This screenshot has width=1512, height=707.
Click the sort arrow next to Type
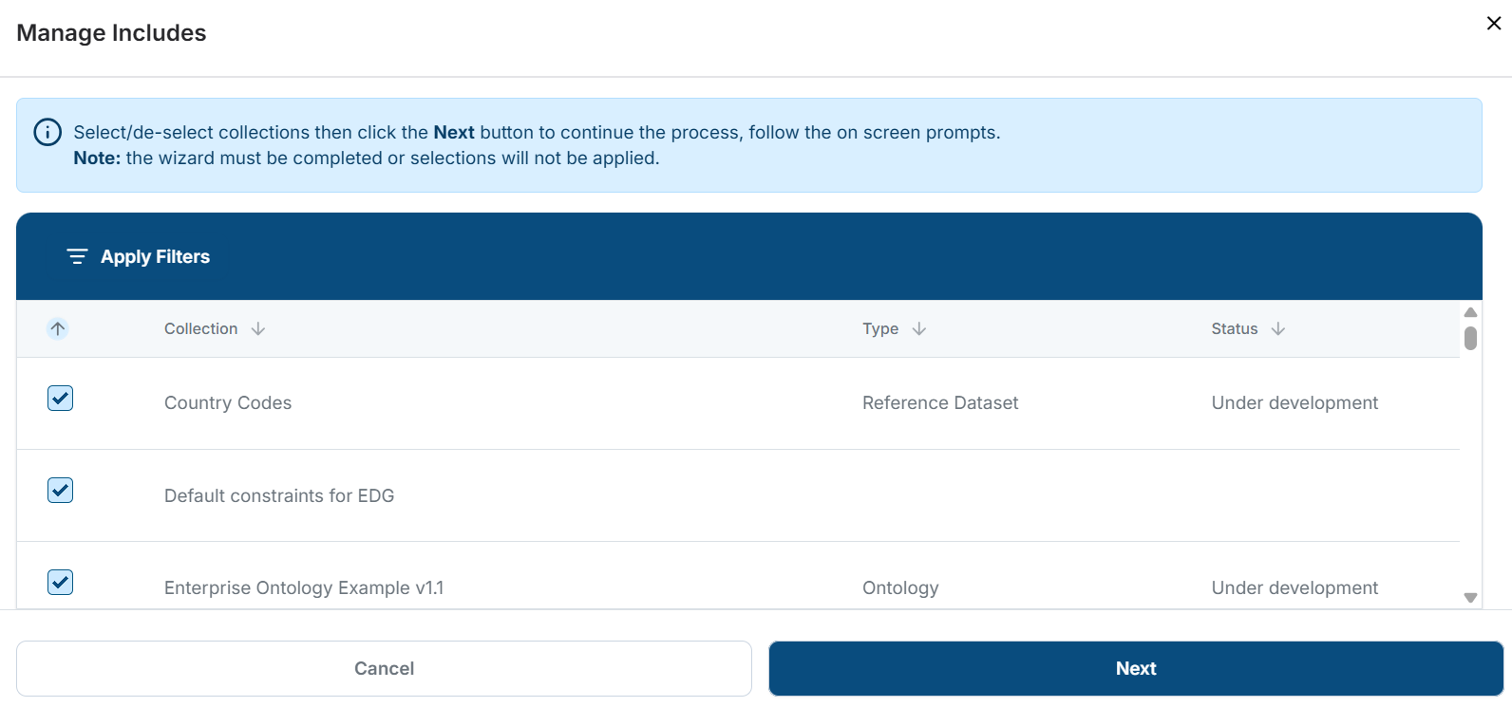click(x=918, y=328)
